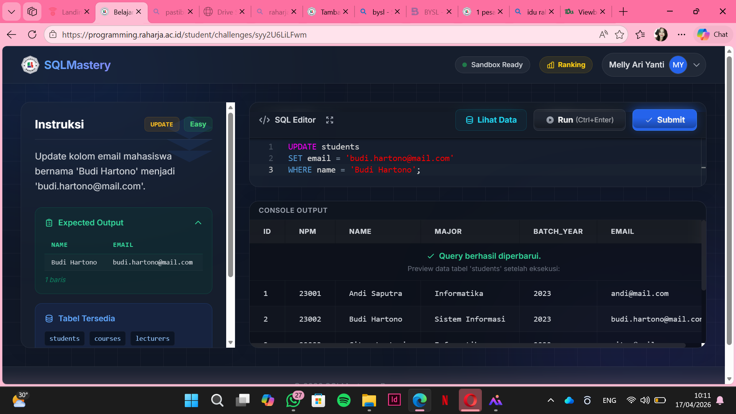The image size is (736, 414).
Task: Open browser workspaces icon
Action: point(32,12)
